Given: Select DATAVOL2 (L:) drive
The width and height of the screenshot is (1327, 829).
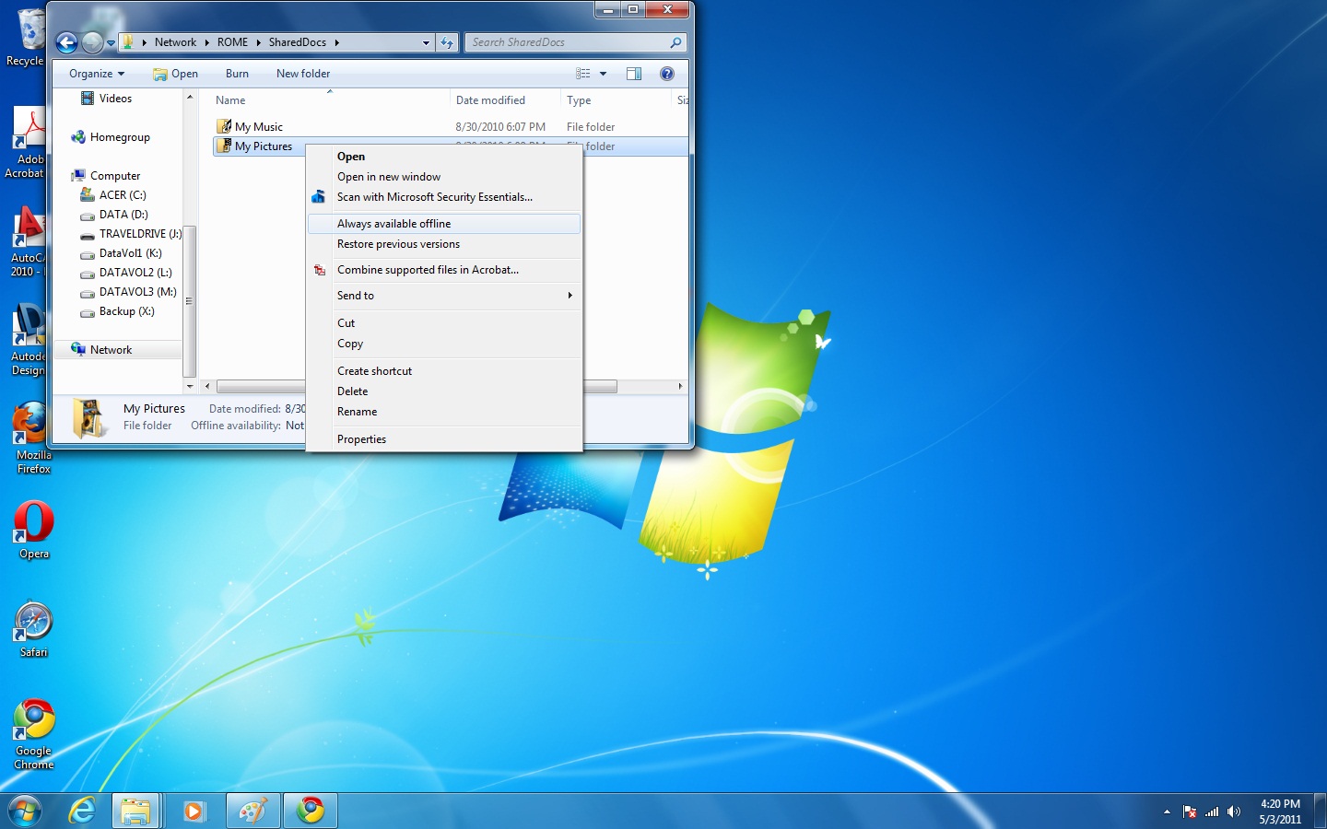Looking at the screenshot, I should 126,273.
